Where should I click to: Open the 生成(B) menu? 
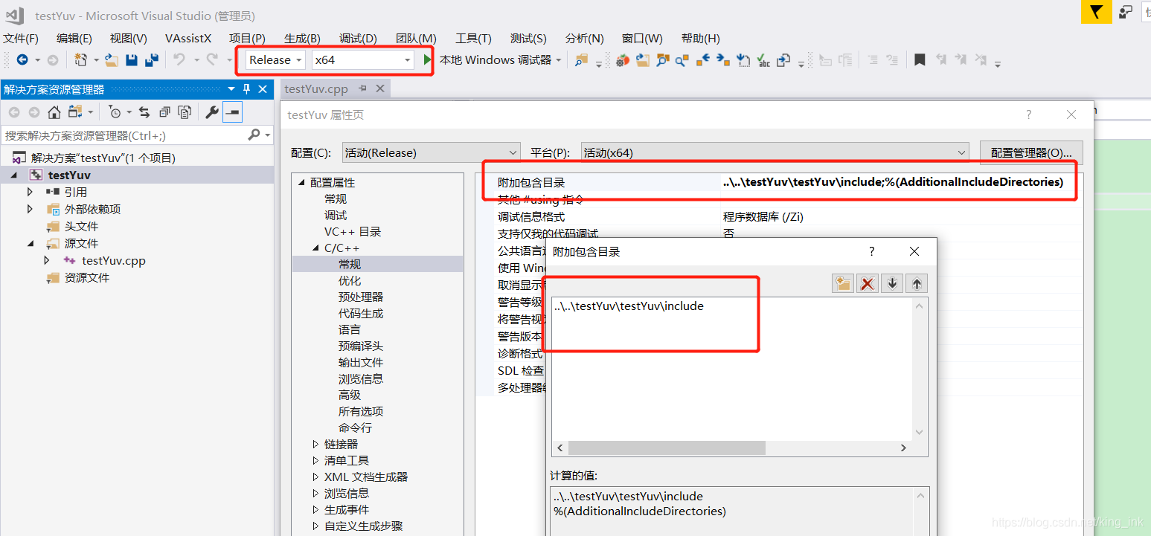tap(302, 39)
